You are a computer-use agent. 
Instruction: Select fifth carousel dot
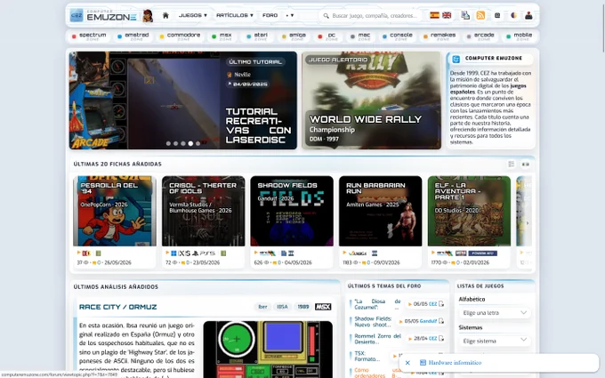[198, 143]
